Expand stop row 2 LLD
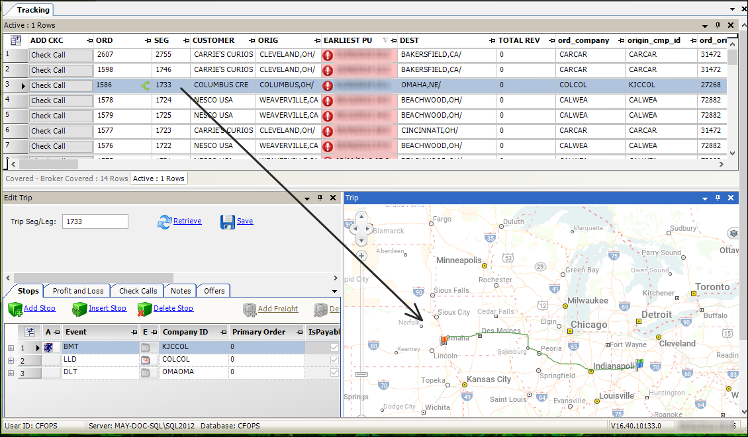 pyautogui.click(x=11, y=361)
